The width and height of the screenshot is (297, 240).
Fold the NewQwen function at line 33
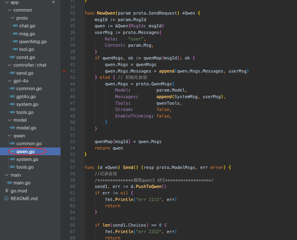(x=81, y=13)
